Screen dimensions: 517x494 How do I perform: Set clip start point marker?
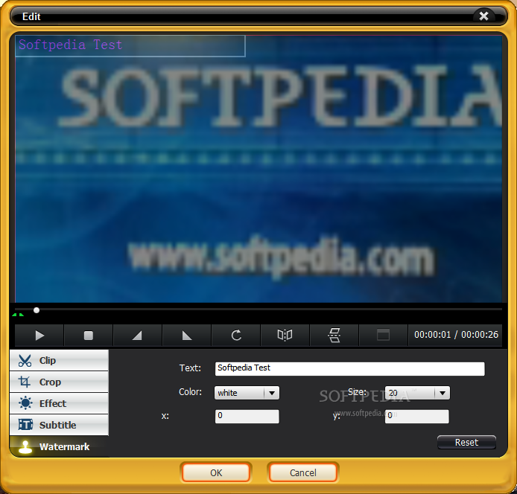click(x=137, y=336)
